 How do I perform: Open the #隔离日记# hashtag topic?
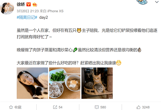(x=27, y=17)
